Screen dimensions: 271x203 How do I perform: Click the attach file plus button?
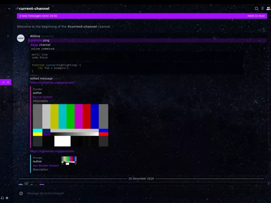click(x=21, y=193)
